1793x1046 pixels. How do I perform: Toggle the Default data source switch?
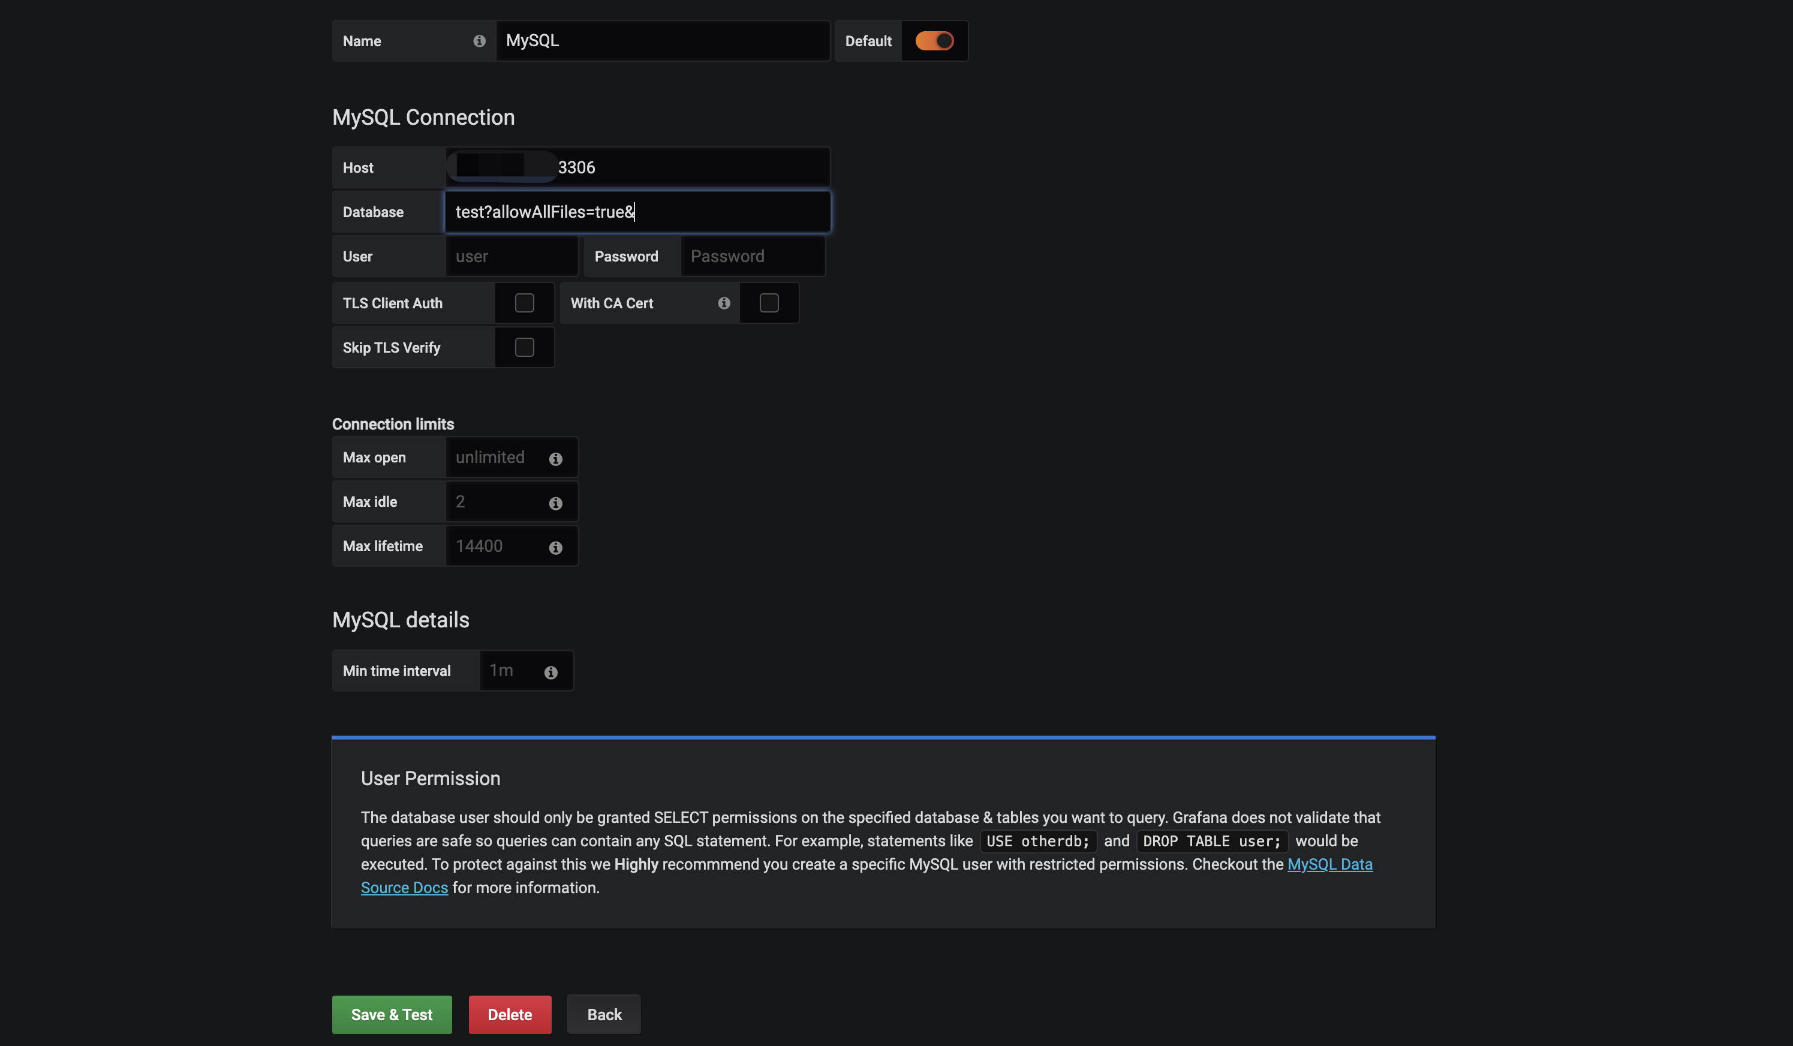click(x=934, y=41)
